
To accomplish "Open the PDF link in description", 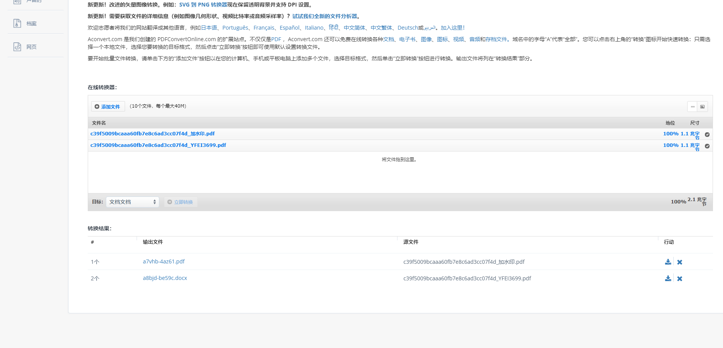I will 276,39.
